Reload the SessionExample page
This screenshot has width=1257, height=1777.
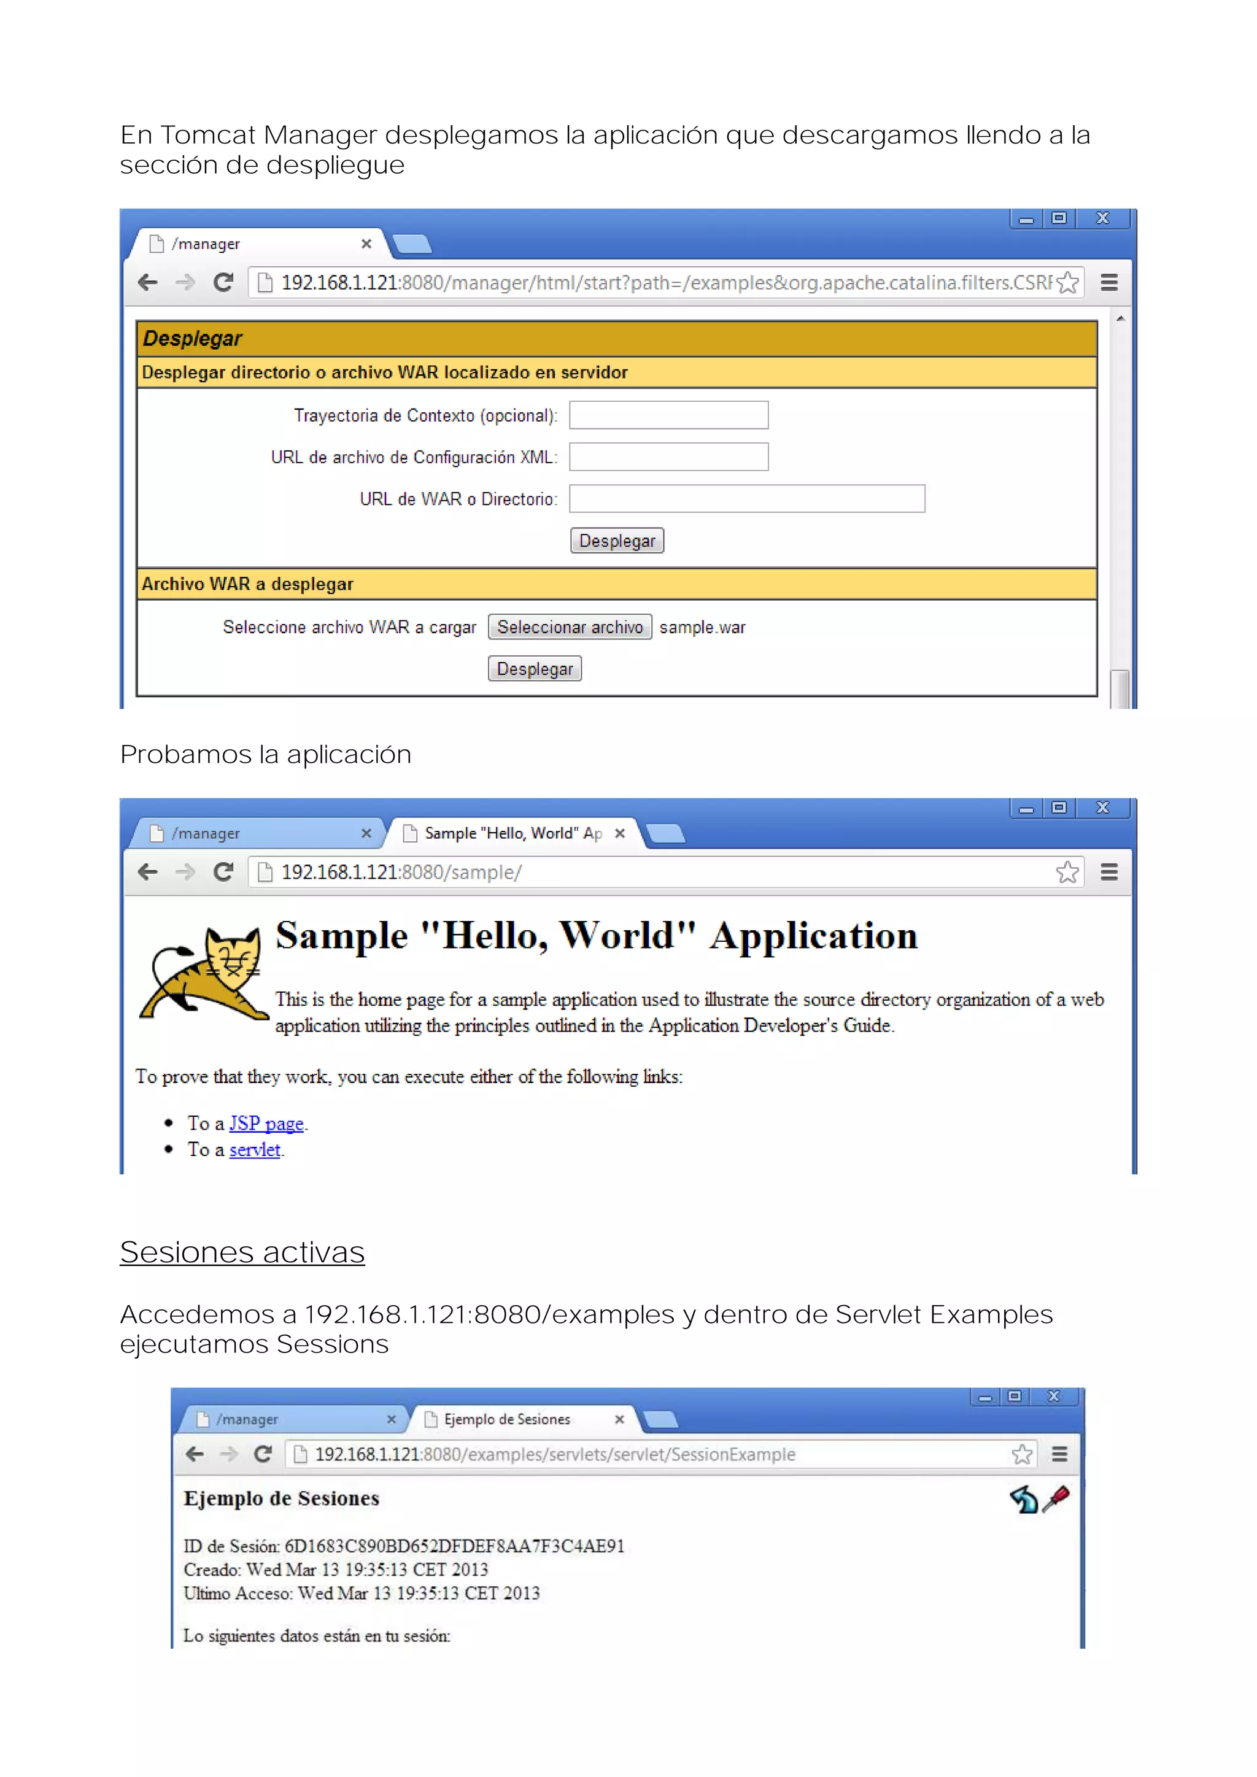pos(263,1454)
